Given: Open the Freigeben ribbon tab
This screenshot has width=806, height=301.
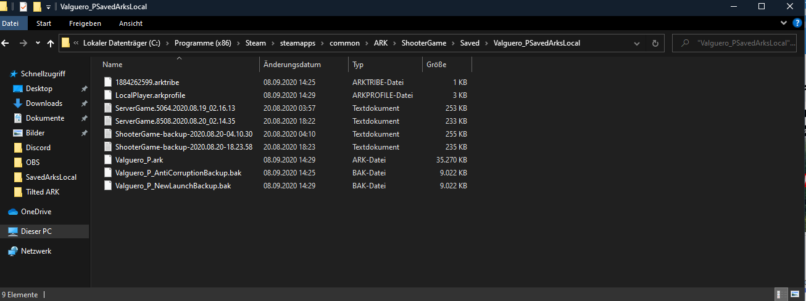Looking at the screenshot, I should pyautogui.click(x=85, y=23).
